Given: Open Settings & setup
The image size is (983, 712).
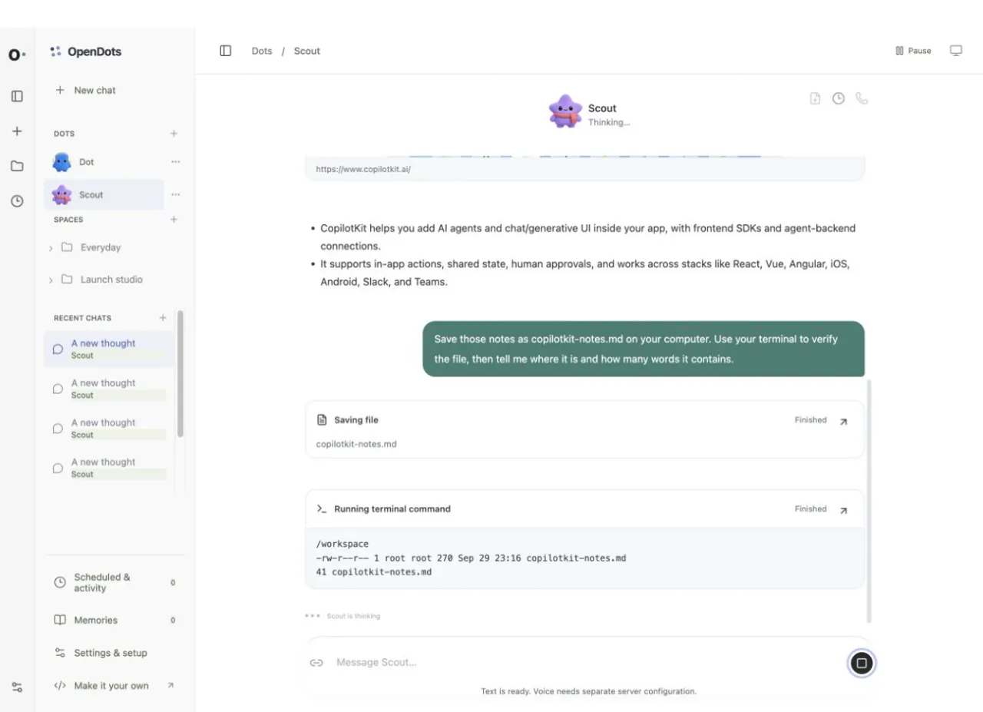Looking at the screenshot, I should click(x=114, y=654).
